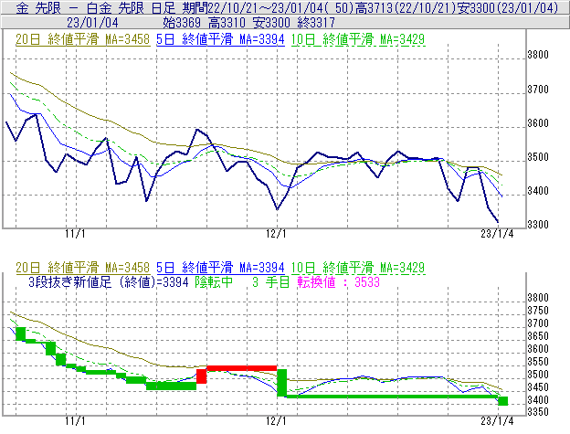
Task: Click the 陰転中 status text
Action: click(x=214, y=282)
